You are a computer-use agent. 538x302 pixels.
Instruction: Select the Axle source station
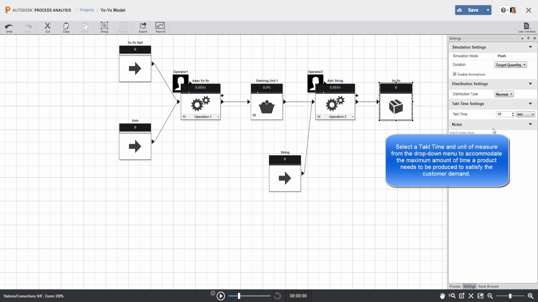(x=135, y=141)
